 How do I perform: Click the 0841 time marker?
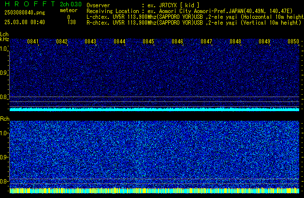pos(33,42)
